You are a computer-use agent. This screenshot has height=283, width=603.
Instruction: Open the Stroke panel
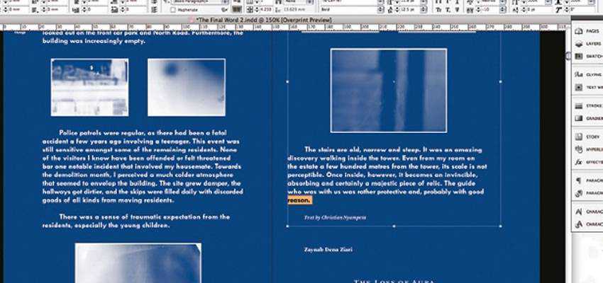pyautogui.click(x=587, y=106)
